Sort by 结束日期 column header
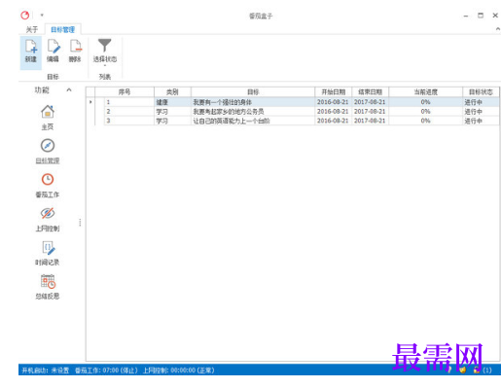Viewport: 501px width, 388px height. point(370,91)
